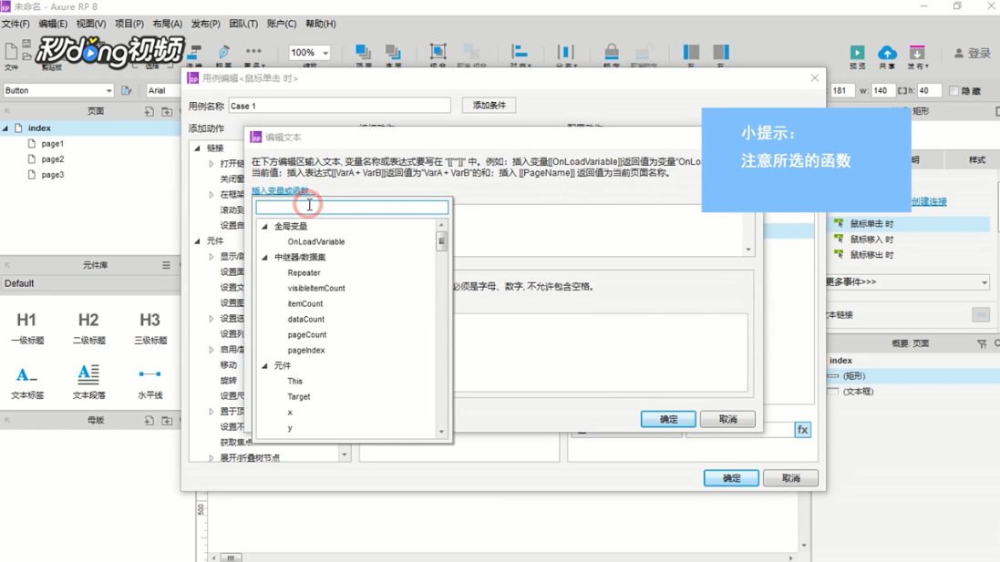Screen dimensions: 1000x562
Task: Click the More (更多) three-dots icon
Action: tap(253, 51)
